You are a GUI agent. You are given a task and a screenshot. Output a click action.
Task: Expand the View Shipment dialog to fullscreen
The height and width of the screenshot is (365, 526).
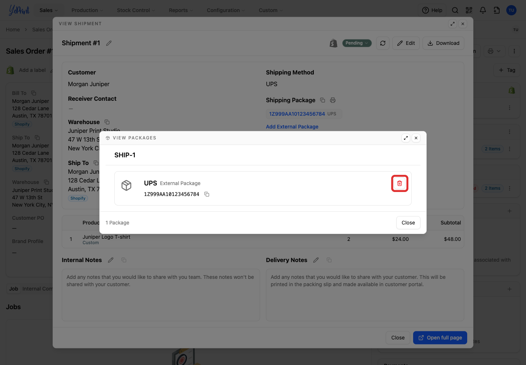click(453, 24)
